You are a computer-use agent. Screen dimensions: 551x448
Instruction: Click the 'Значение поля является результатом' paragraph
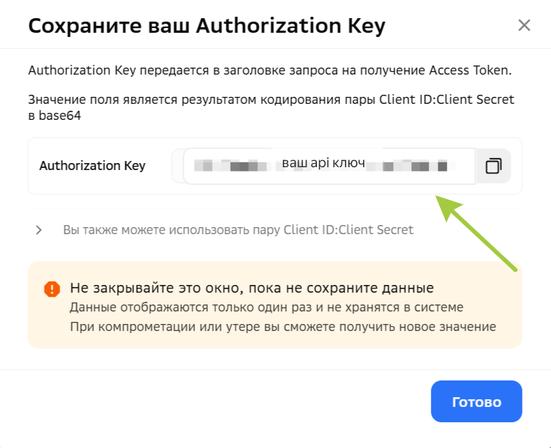(x=270, y=100)
